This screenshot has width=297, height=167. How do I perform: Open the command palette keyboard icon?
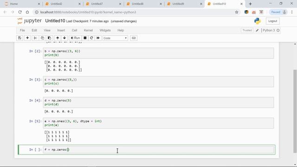click(x=134, y=38)
